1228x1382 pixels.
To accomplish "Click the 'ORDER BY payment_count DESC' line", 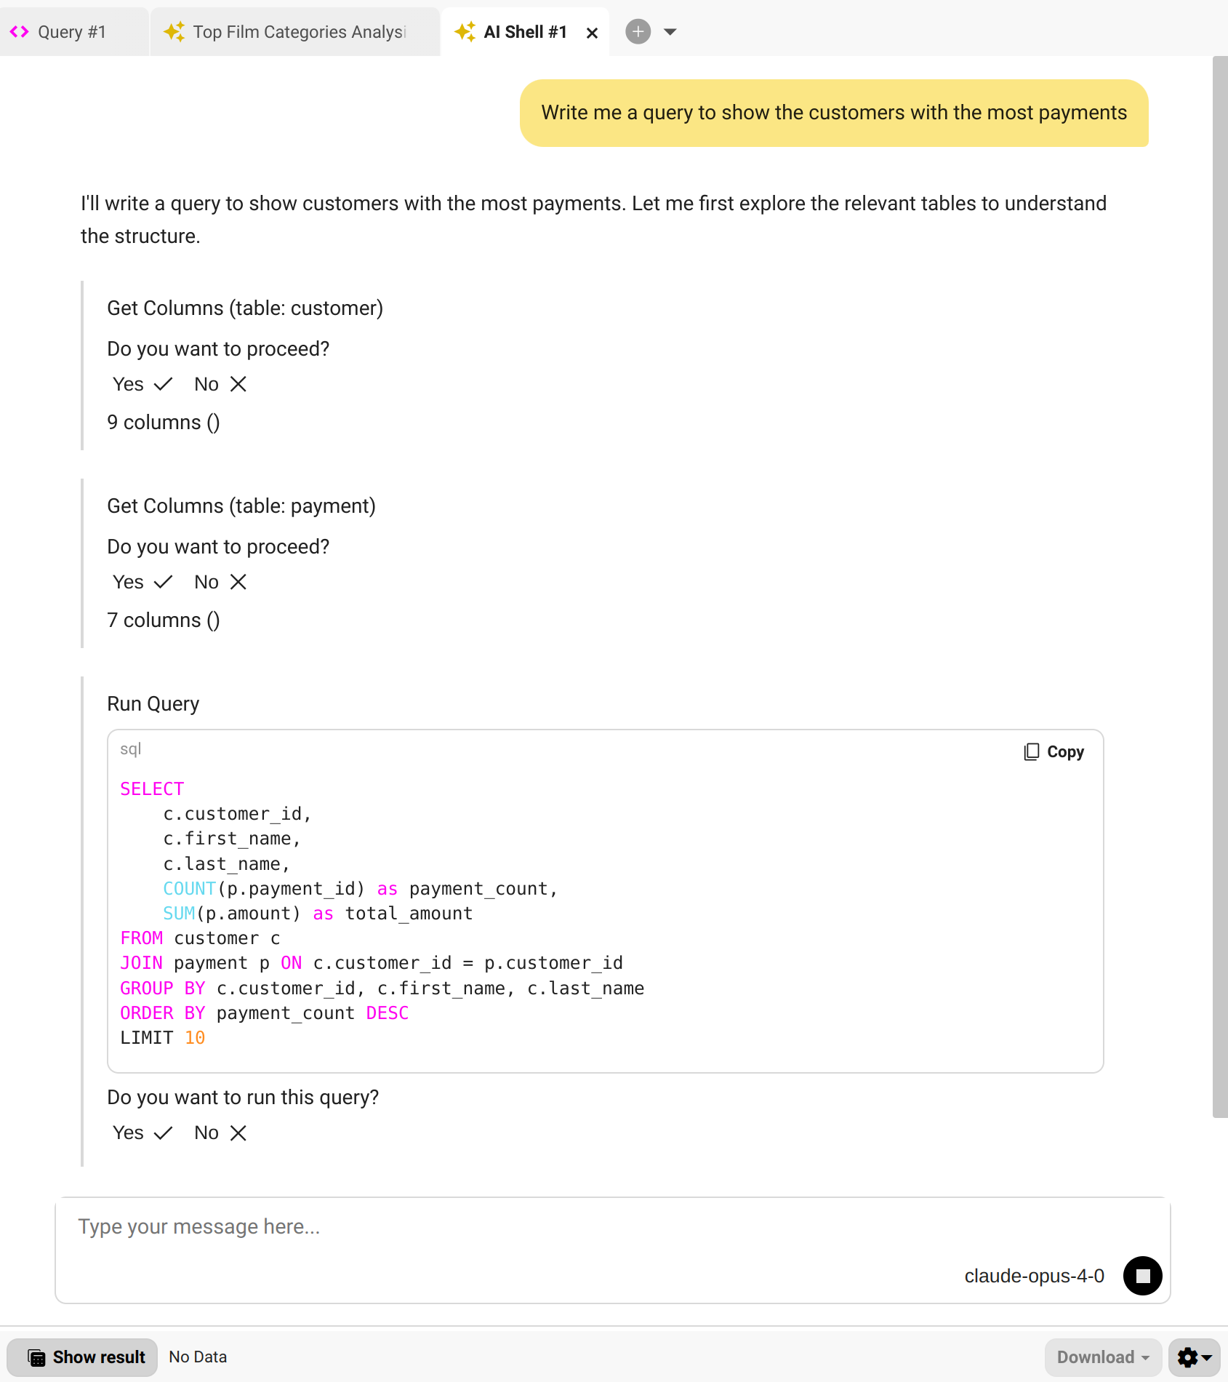I will [265, 1013].
